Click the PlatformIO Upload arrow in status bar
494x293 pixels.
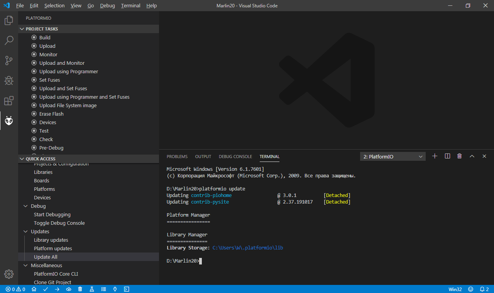pos(57,289)
